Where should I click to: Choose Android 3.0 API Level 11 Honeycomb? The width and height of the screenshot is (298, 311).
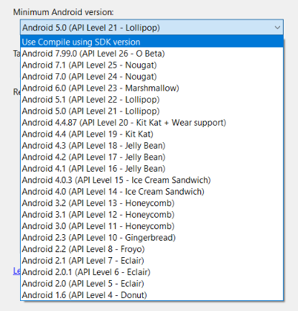tap(152, 226)
